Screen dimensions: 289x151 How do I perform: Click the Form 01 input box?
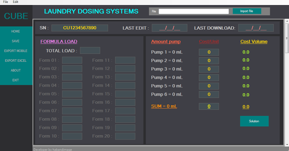coord(72,60)
